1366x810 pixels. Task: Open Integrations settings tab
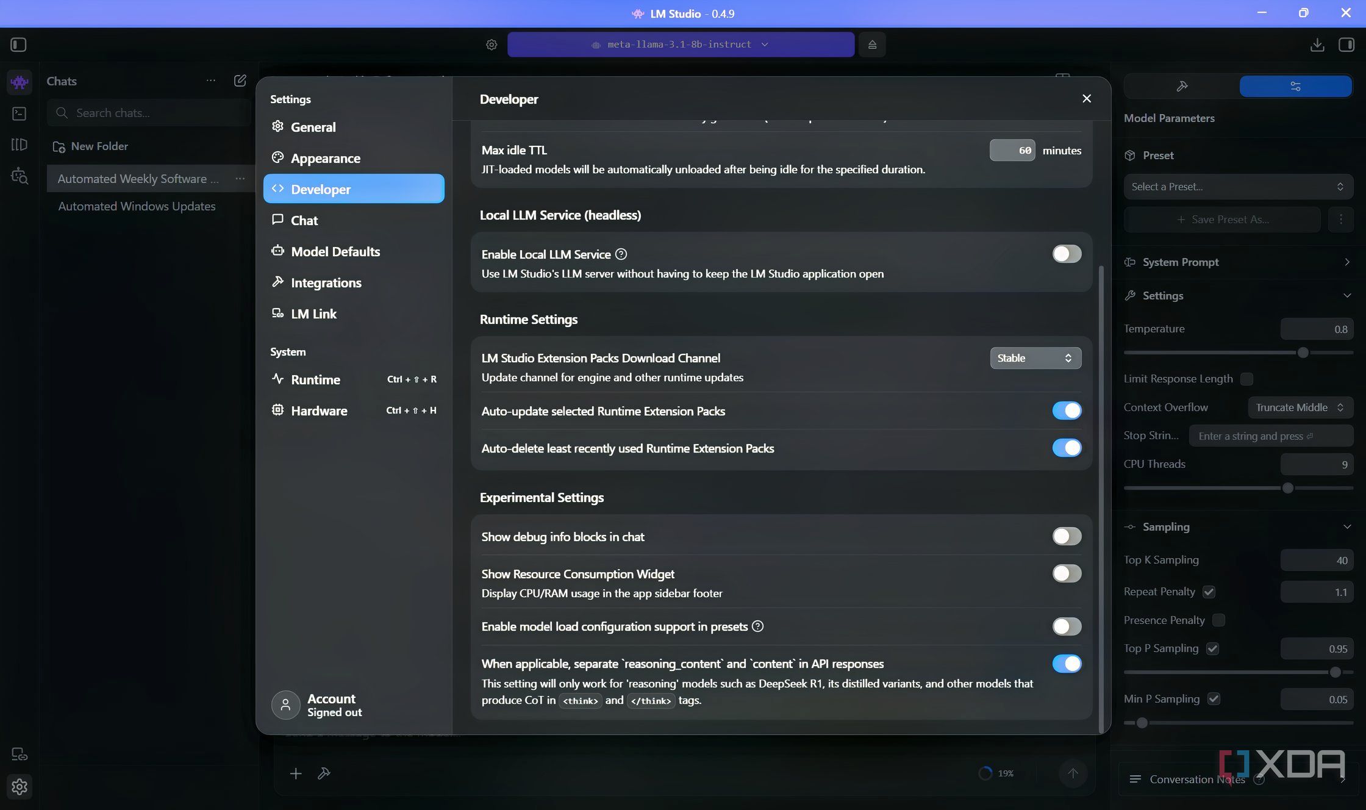(354, 282)
